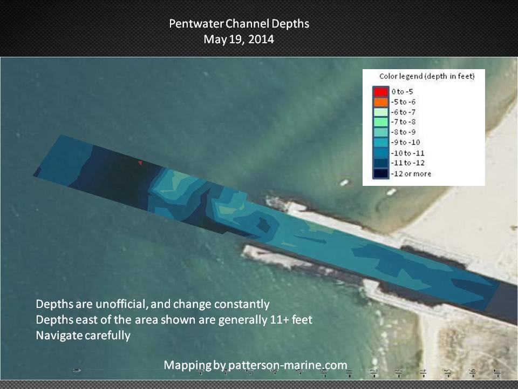Click the small white boat near the legend
Screen dimensions: 518x389
pos(344,183)
